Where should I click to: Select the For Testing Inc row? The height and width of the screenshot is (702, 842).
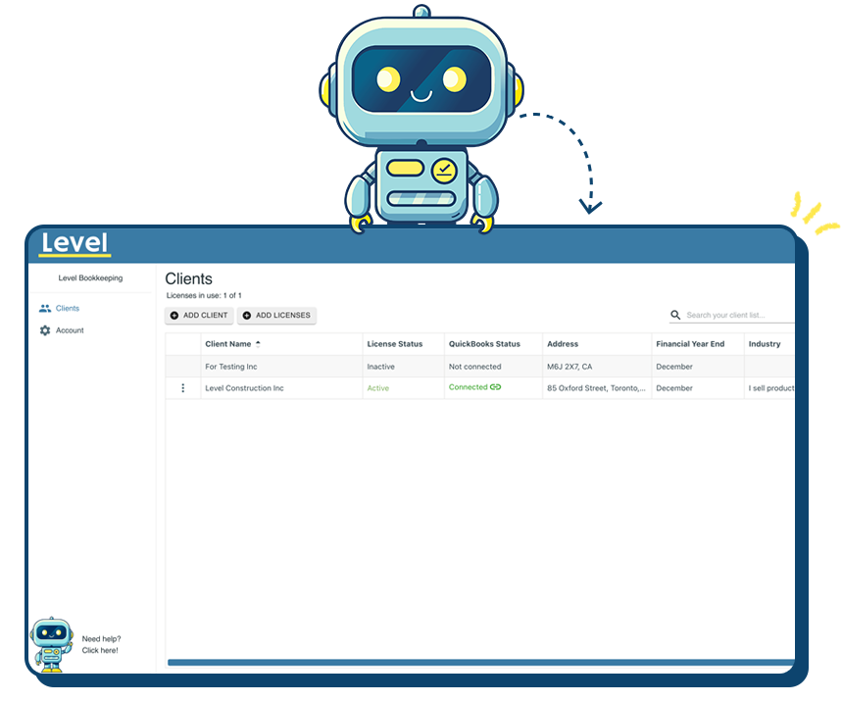pos(231,367)
